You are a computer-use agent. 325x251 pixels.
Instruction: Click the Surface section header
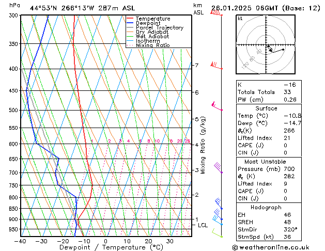coord(266,108)
